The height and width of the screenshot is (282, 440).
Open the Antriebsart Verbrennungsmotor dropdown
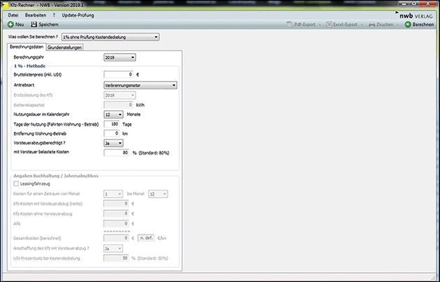[x=173, y=85]
